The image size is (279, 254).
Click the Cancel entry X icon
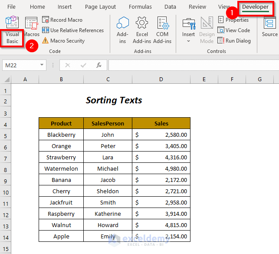pyautogui.click(x=68, y=65)
